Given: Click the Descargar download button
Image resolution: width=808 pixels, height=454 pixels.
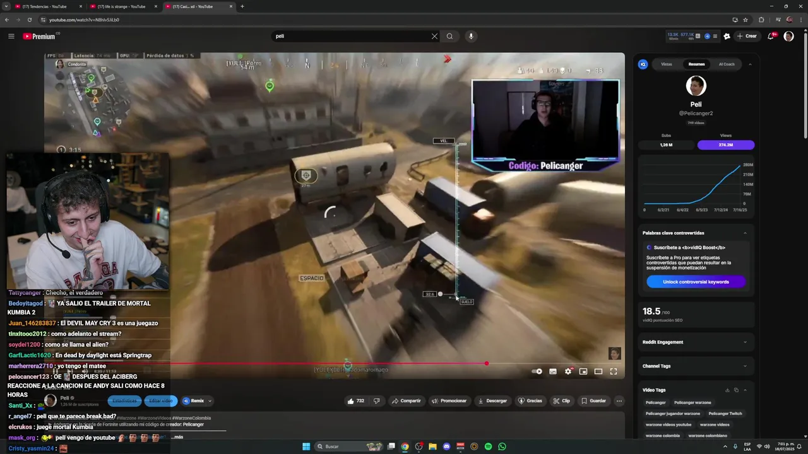Looking at the screenshot, I should click(x=492, y=401).
